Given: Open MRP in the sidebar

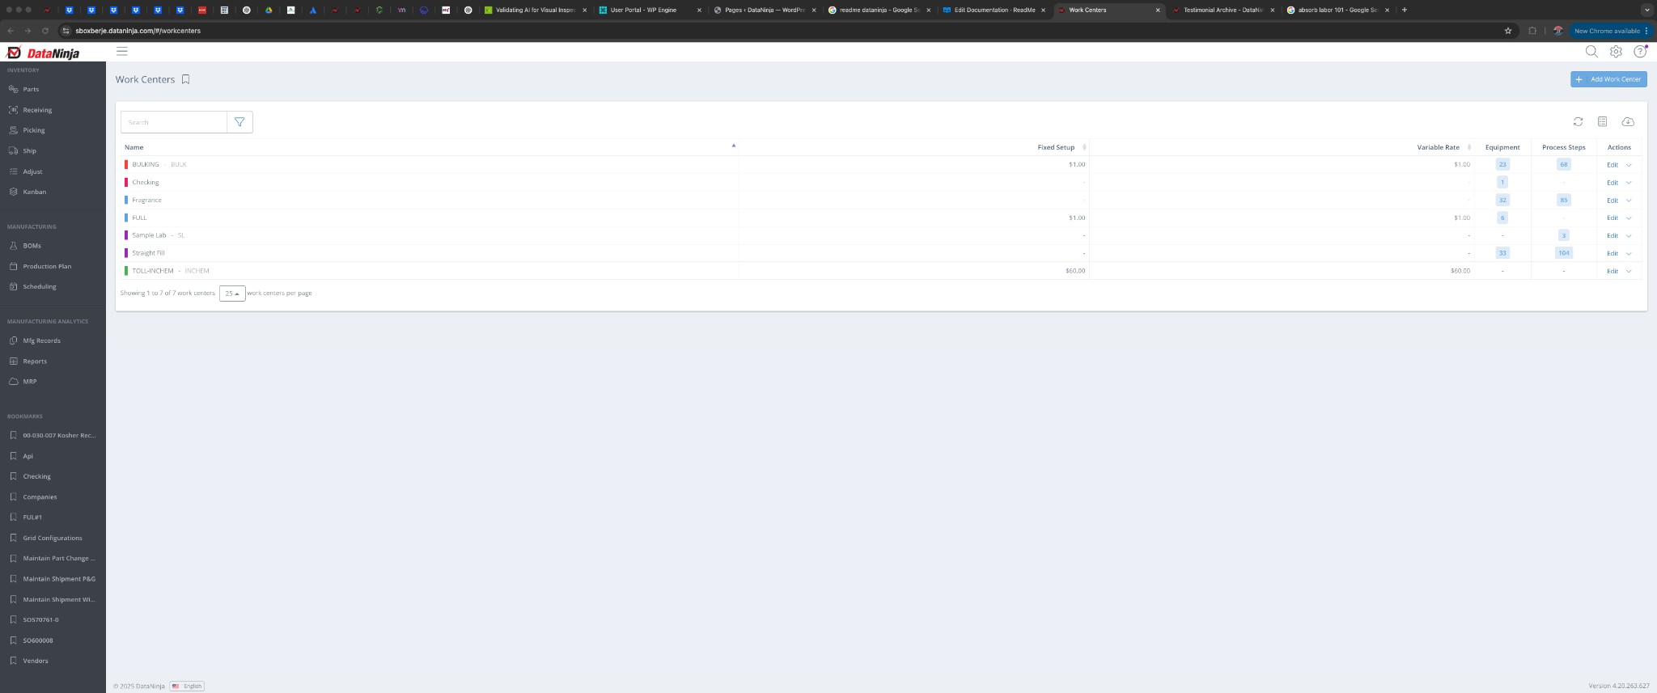Looking at the screenshot, I should click(x=29, y=381).
